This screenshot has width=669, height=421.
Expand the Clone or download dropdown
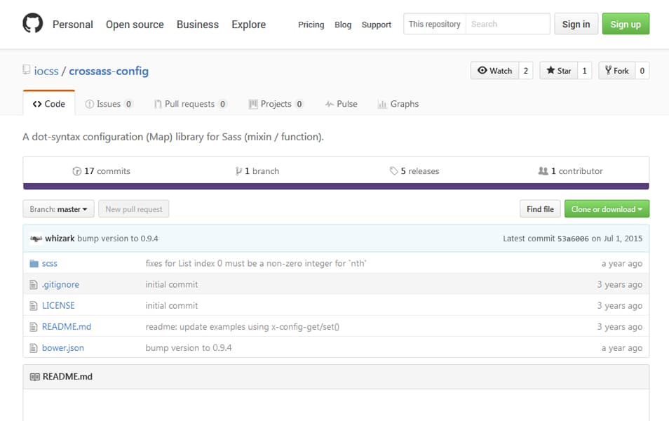pos(607,209)
